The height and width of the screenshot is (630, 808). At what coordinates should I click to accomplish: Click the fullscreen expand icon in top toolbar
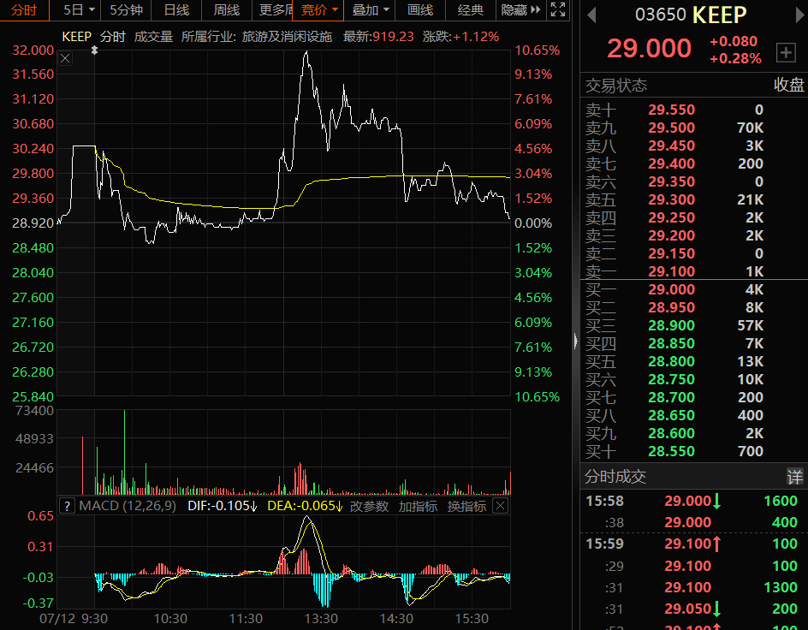point(558,10)
